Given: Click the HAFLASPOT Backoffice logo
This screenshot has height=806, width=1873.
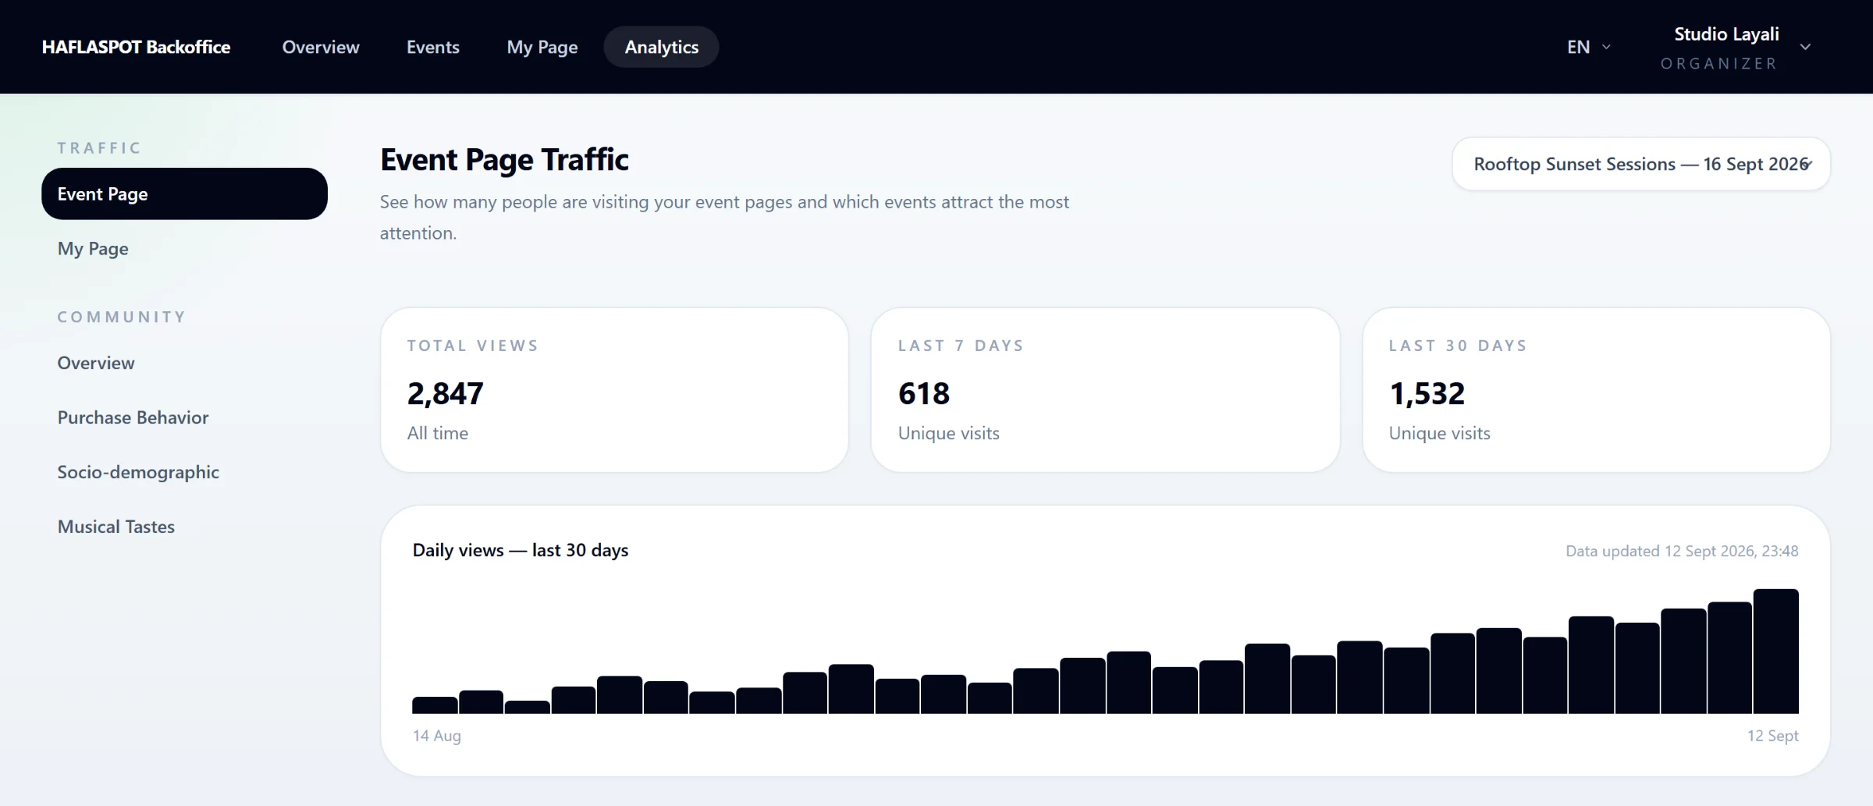Looking at the screenshot, I should point(137,47).
